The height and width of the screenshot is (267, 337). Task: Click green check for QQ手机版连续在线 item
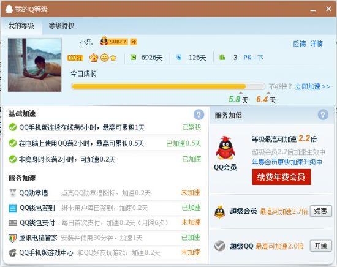tap(13, 127)
